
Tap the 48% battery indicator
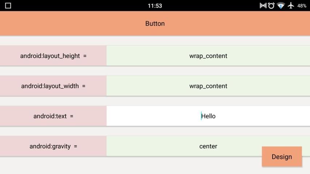tap(302, 6)
